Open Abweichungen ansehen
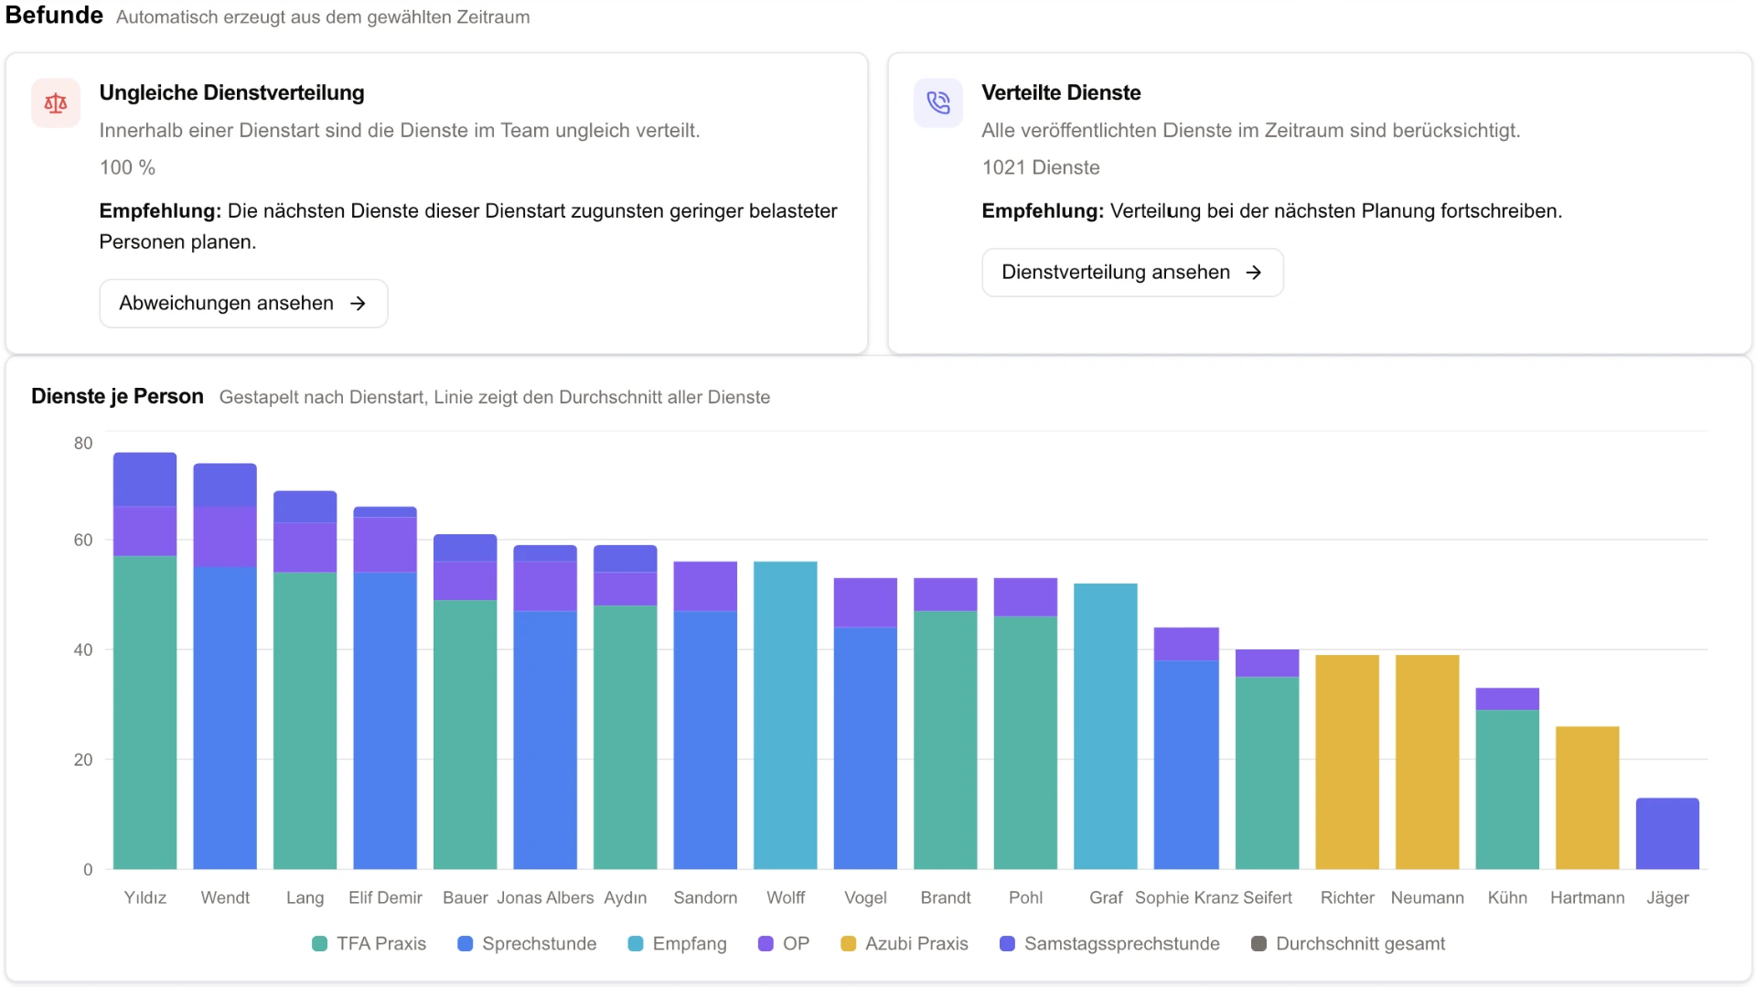 [243, 304]
